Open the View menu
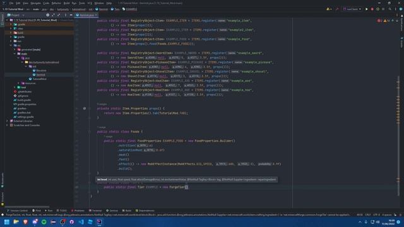Image resolution: width=404 pixels, height=227 pixels. pos(25,3)
